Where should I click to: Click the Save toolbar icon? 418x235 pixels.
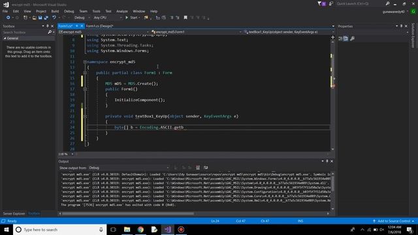(40, 18)
